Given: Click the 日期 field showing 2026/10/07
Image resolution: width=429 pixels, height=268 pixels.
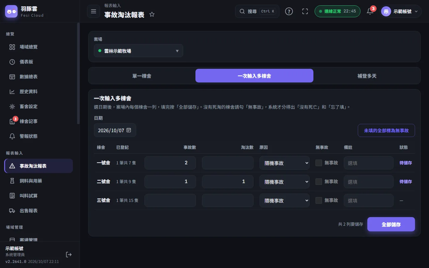Looking at the screenshot, I should click(115, 130).
